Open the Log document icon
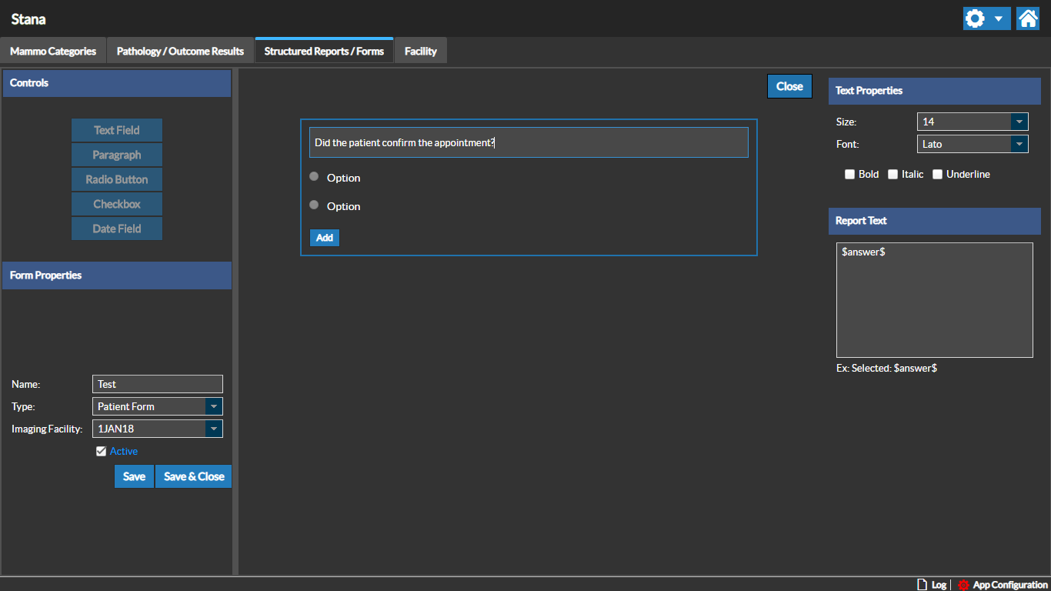 click(x=922, y=585)
